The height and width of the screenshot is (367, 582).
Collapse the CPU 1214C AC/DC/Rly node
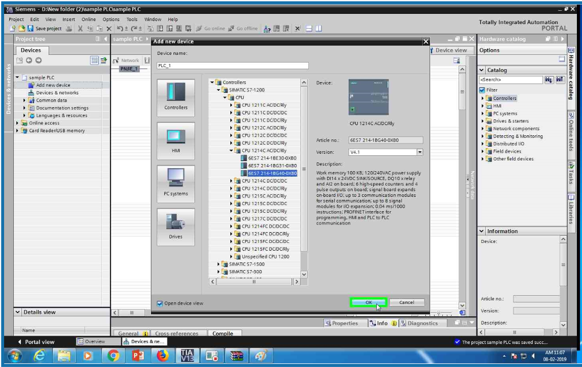(231, 151)
